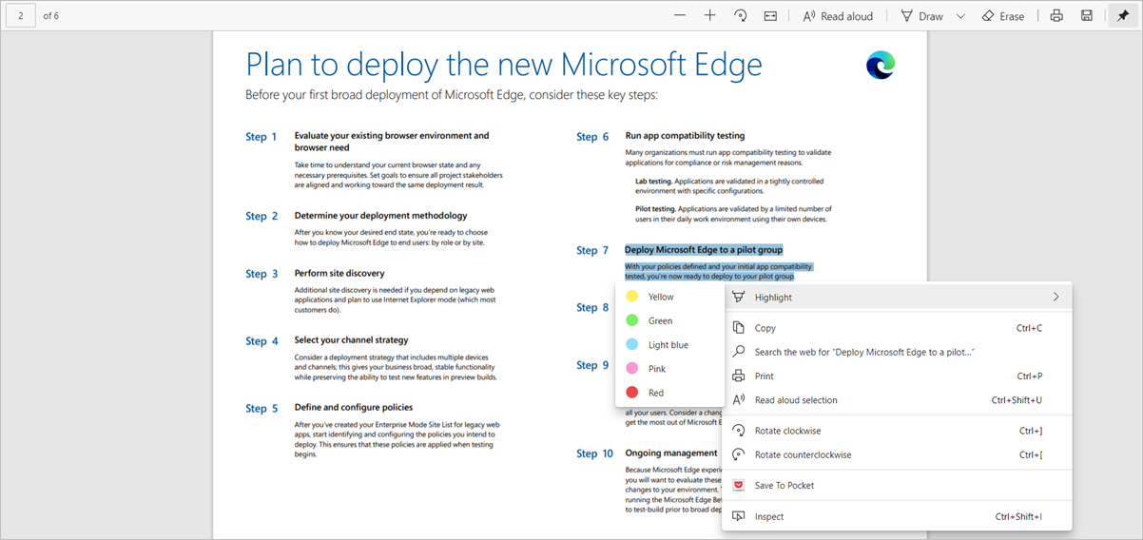Viewport: 1143px width, 540px height.
Task: Click the rotate icon in the PDF toolbar
Action: (741, 16)
